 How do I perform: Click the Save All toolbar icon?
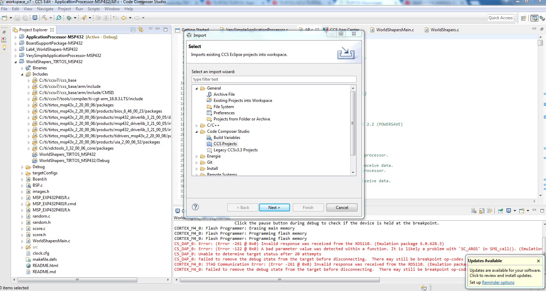25,18
